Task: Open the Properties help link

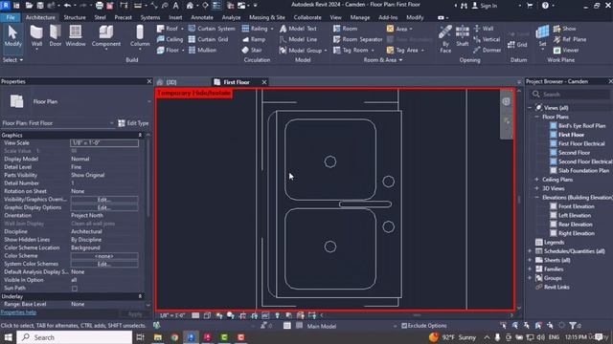Action: pyautogui.click(x=18, y=312)
